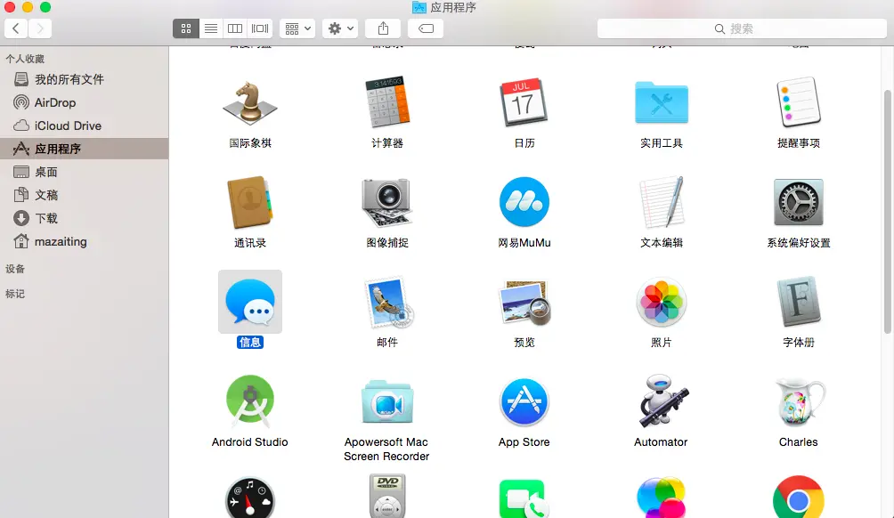Open 我的所有文件 in sidebar

85,79
